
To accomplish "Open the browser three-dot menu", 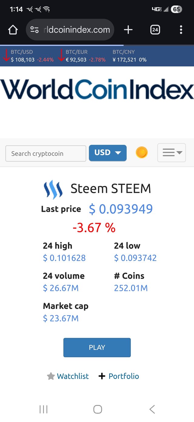I will tap(181, 30).
